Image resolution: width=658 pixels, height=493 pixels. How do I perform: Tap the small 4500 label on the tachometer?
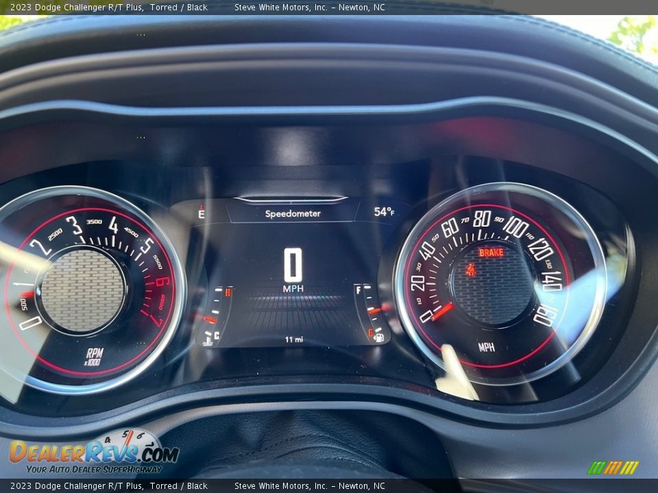coord(130,232)
